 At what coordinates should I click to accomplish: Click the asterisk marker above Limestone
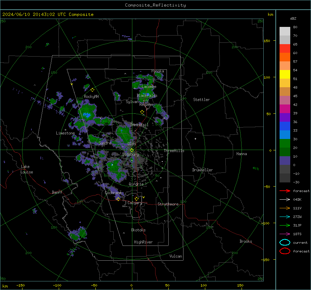tap(65, 130)
